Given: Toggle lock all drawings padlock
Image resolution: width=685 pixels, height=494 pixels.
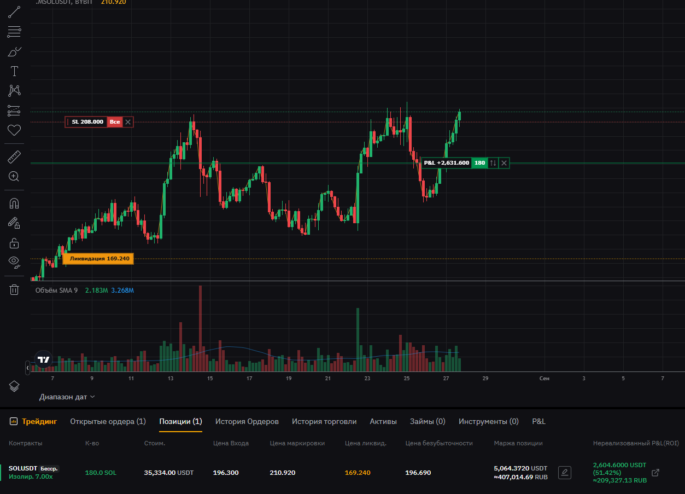Looking at the screenshot, I should [14, 242].
